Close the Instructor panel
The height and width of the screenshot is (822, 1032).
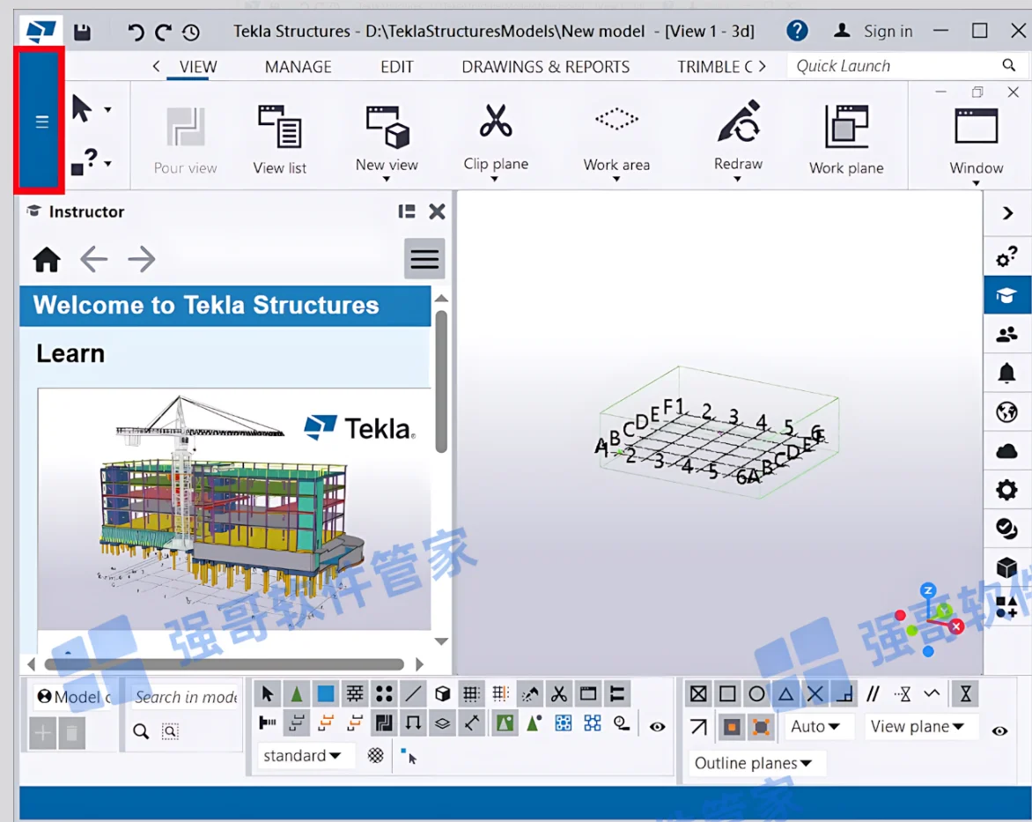(437, 211)
